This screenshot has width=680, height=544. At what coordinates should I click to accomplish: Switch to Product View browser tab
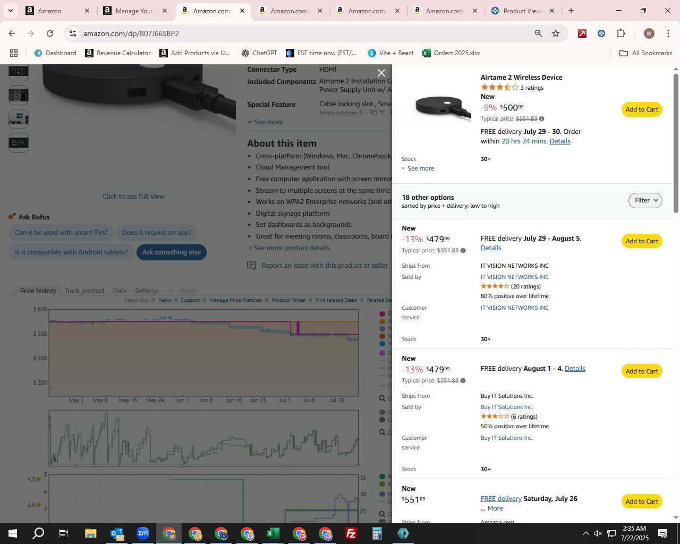click(x=523, y=11)
